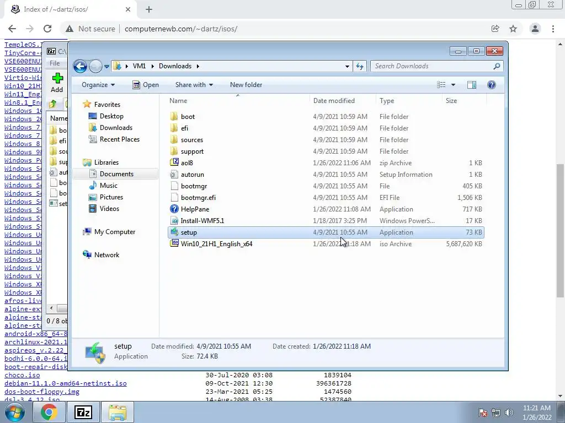Image resolution: width=565 pixels, height=423 pixels.
Task: Expand the address bar history dropdown
Action: [347, 66]
